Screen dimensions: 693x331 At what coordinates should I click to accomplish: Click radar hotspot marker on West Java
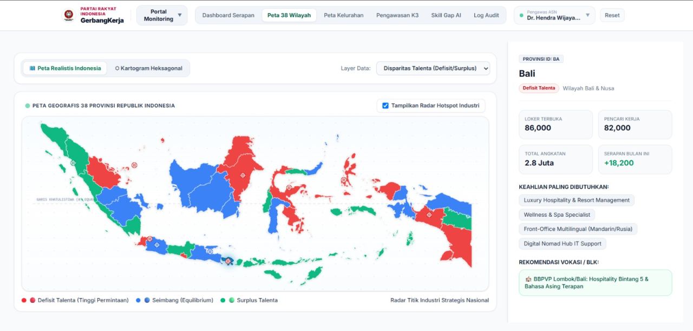(x=157, y=245)
